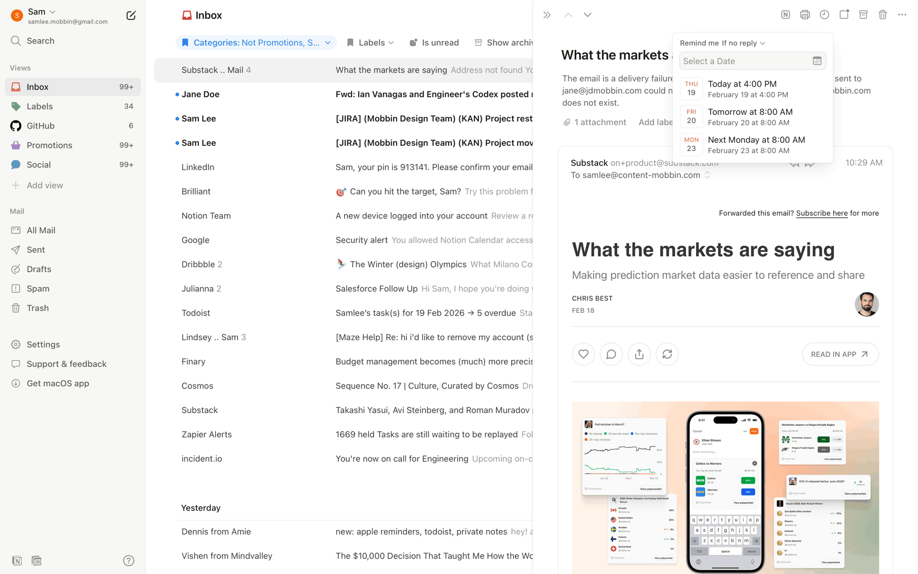Open the help question mark icon
Image resolution: width=918 pixels, height=574 pixels.
click(x=129, y=561)
